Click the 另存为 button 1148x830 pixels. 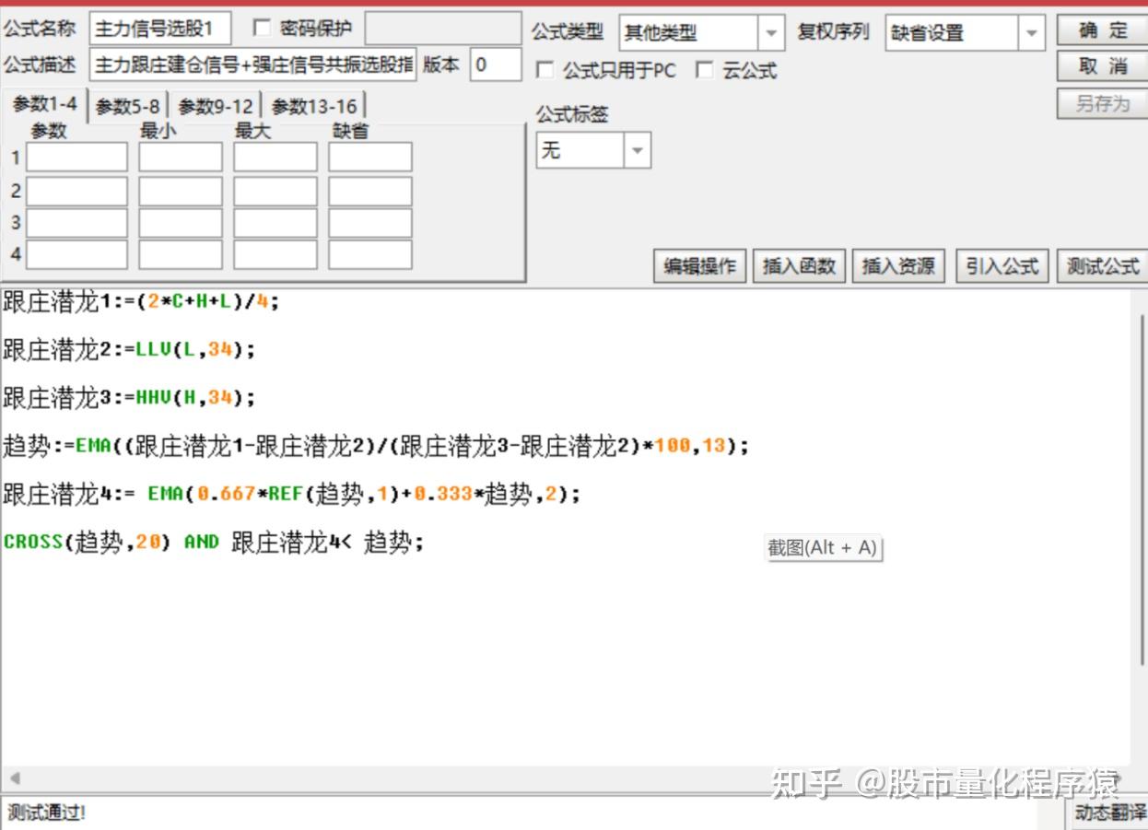tap(1102, 103)
